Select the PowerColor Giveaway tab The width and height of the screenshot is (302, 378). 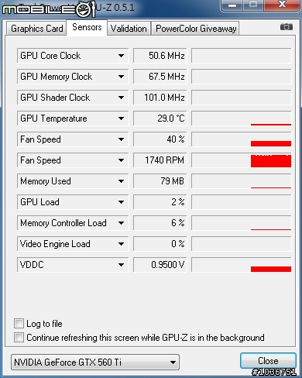click(x=196, y=29)
